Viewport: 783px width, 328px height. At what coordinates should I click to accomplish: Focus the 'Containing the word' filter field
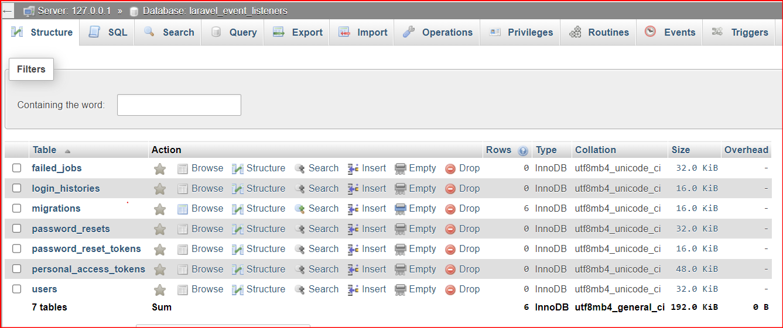coord(179,105)
